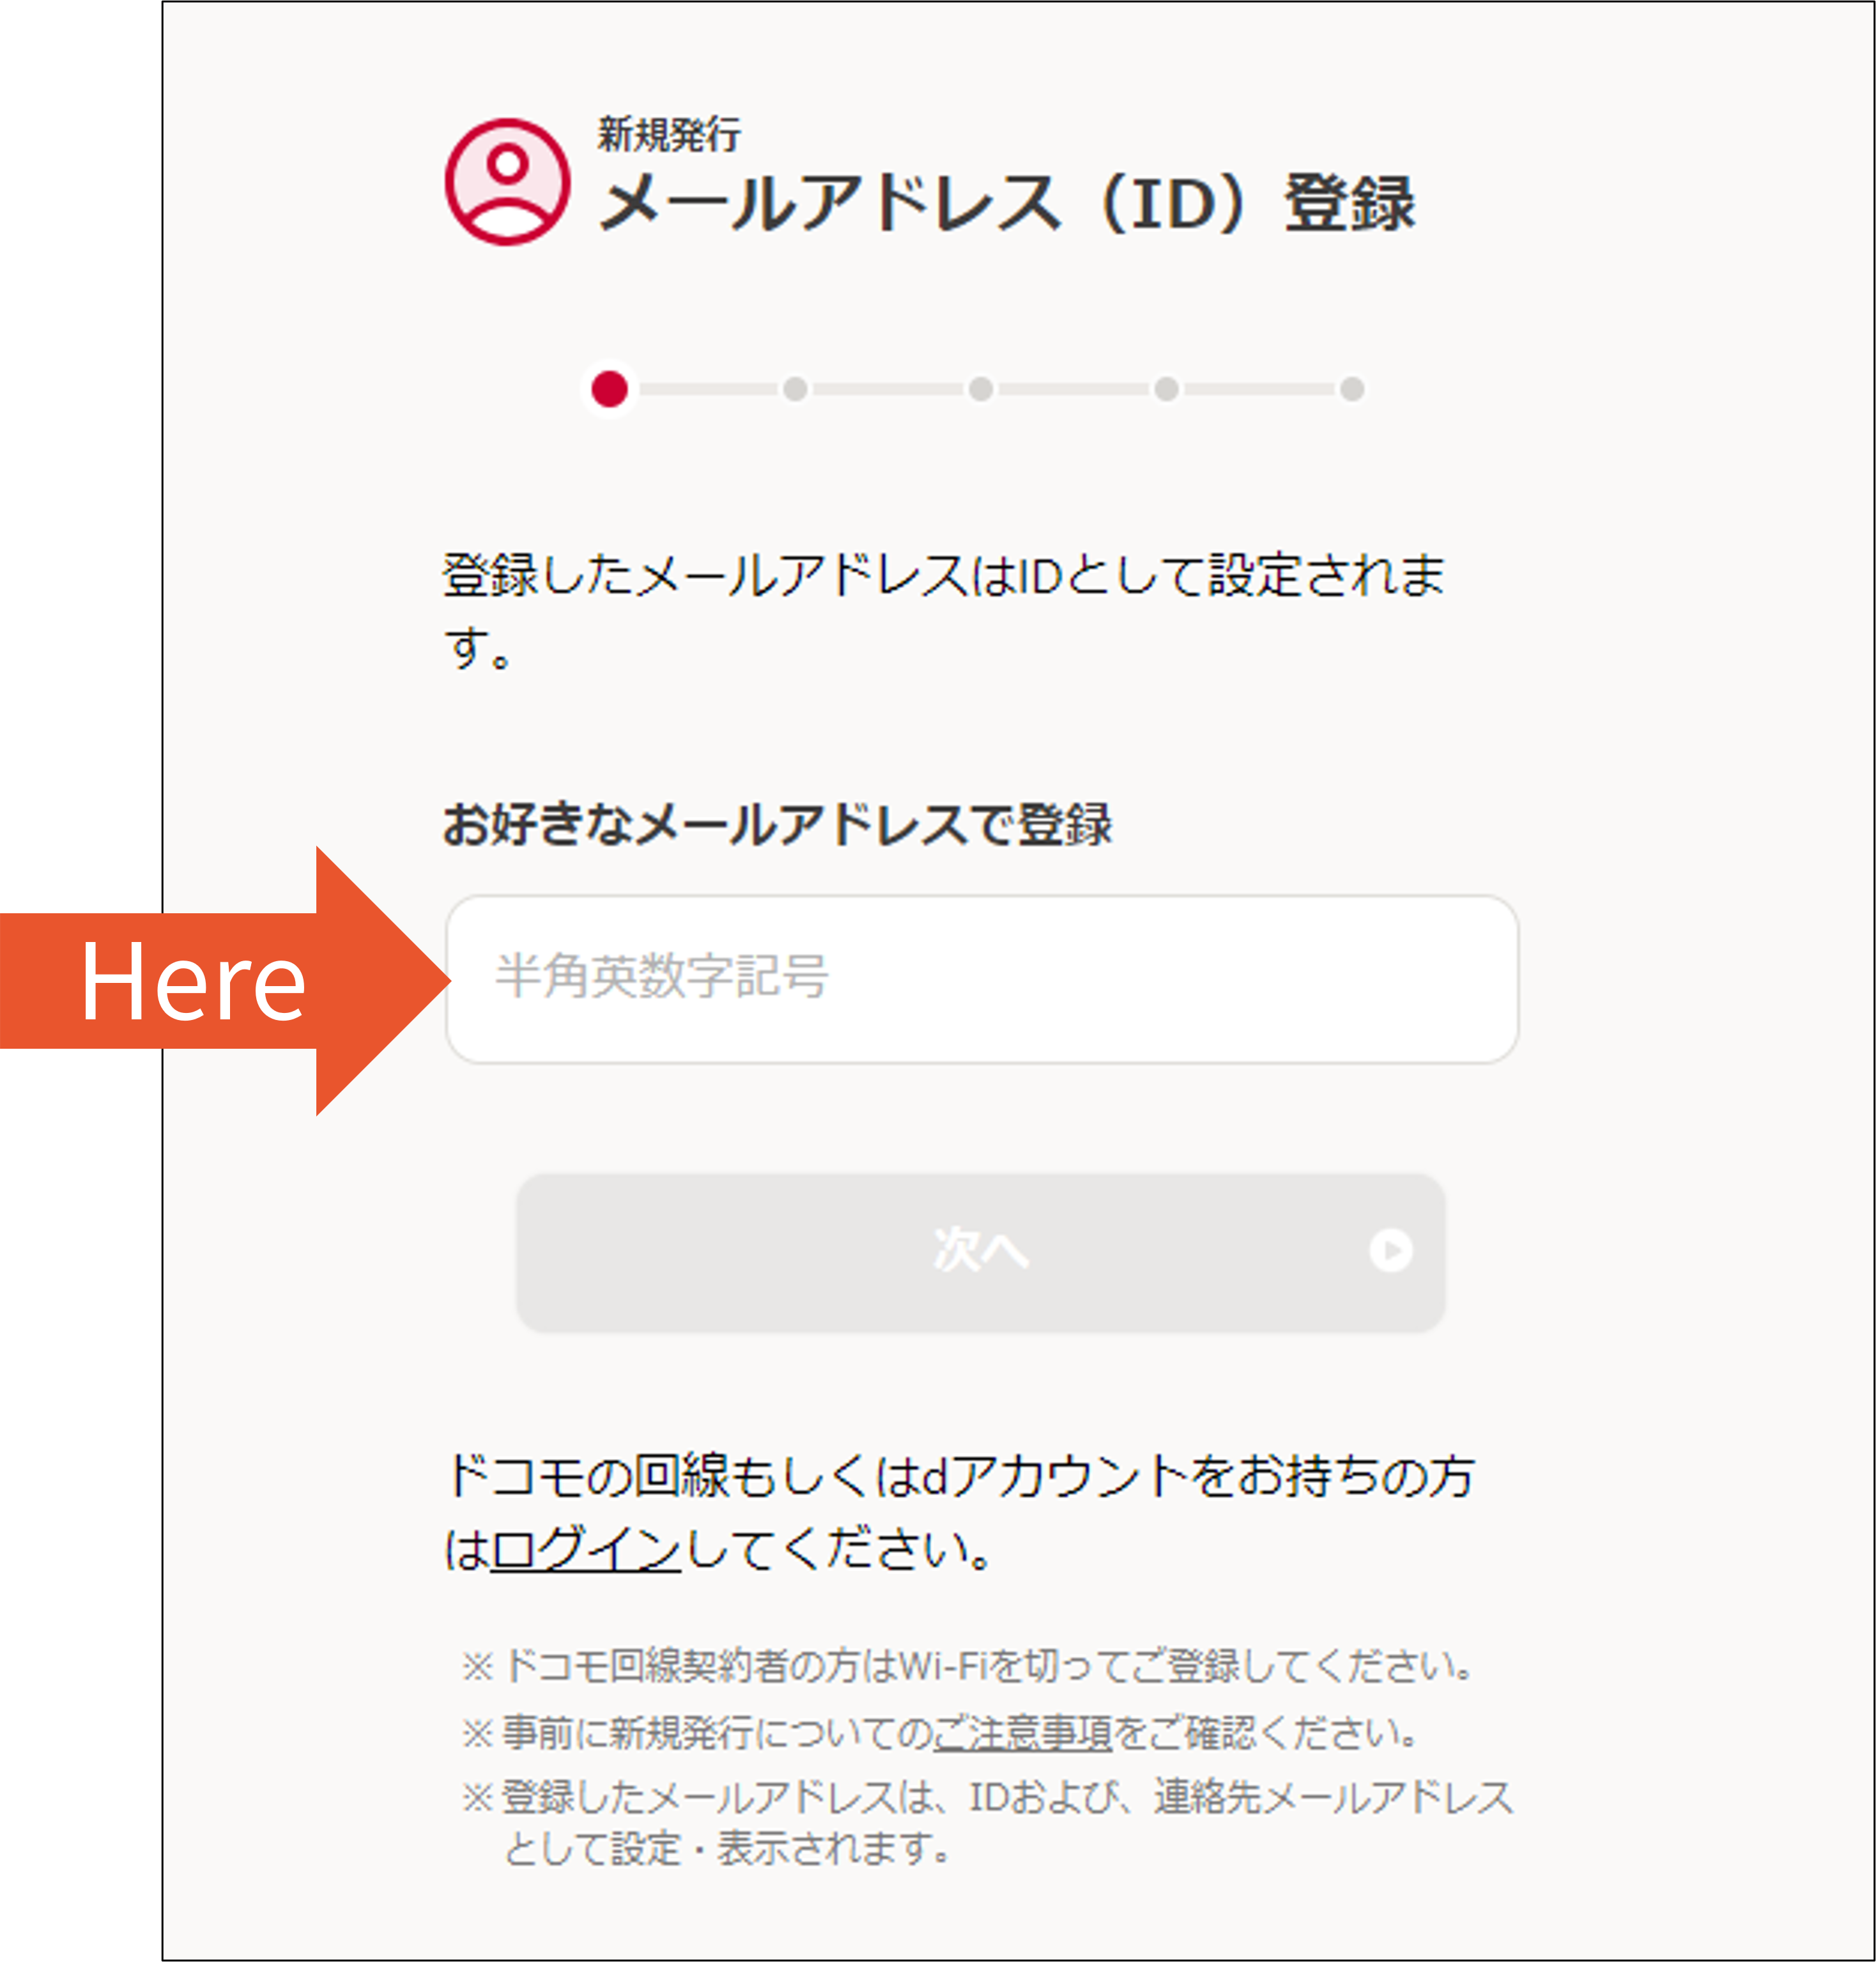Click the note starting with 事前に新規発行について
Screen dimensions: 1876x1962
(940, 1732)
